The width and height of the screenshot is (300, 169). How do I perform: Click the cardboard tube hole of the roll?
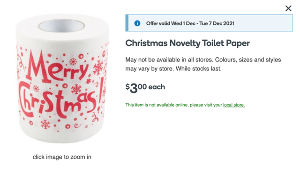(61, 26)
